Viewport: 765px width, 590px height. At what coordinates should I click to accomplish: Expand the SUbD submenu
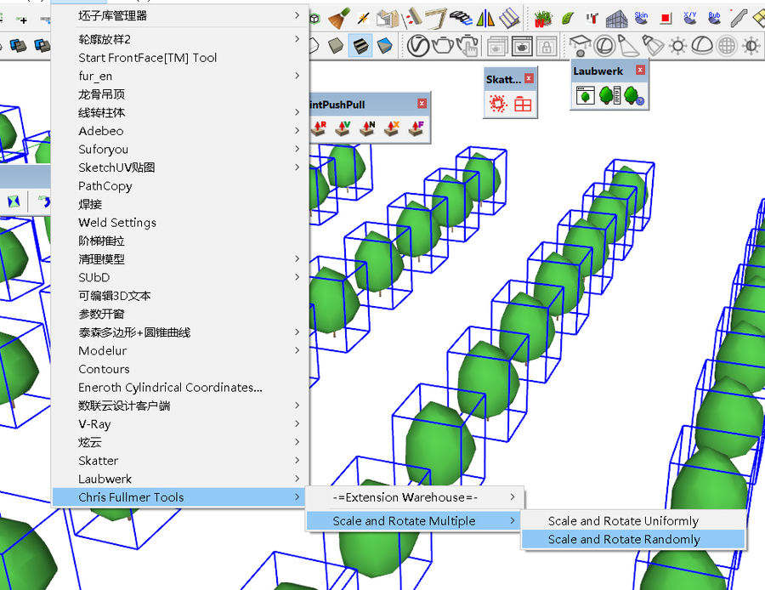click(180, 277)
